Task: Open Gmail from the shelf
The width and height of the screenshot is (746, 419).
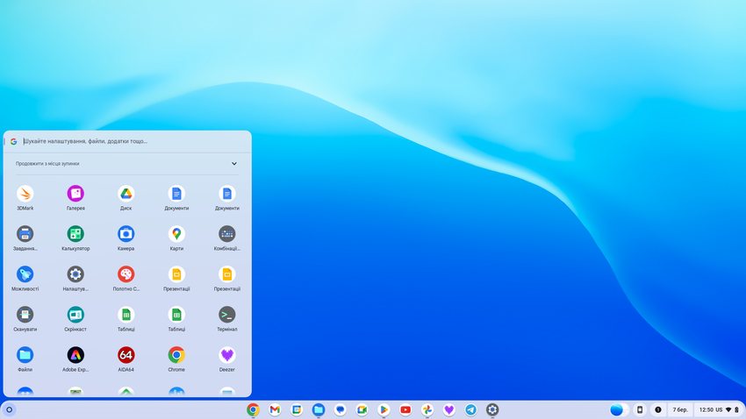Action: 275,409
